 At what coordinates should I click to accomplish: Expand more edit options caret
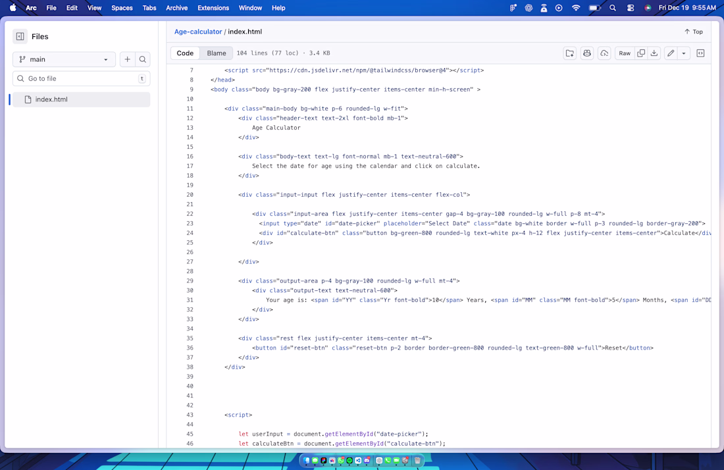click(x=684, y=53)
